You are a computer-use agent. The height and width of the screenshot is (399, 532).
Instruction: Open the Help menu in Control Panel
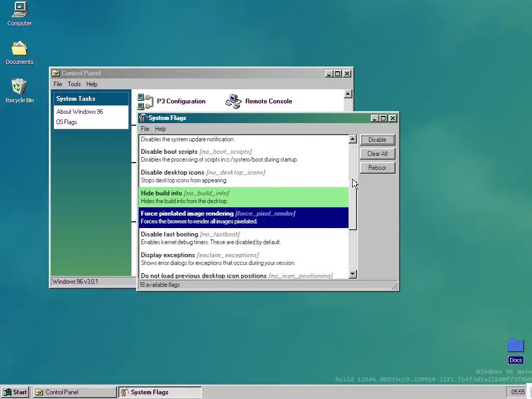pos(91,84)
